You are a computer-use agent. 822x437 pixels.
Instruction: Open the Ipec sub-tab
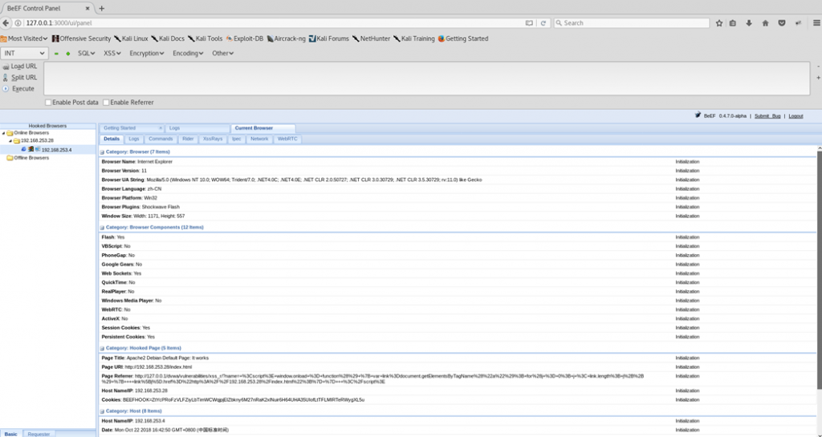coord(237,140)
